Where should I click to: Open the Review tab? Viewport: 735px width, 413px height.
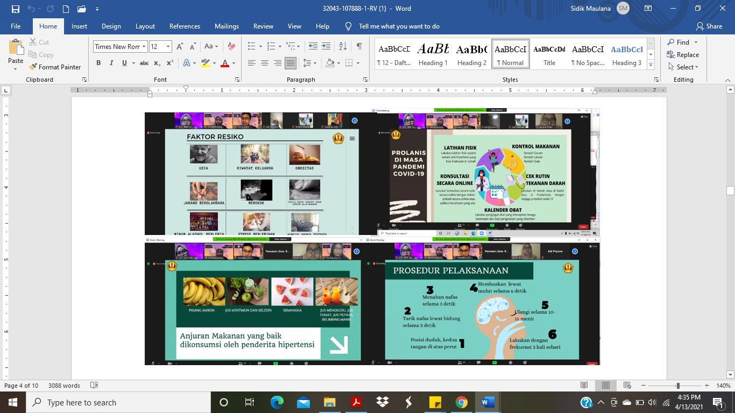(263, 26)
